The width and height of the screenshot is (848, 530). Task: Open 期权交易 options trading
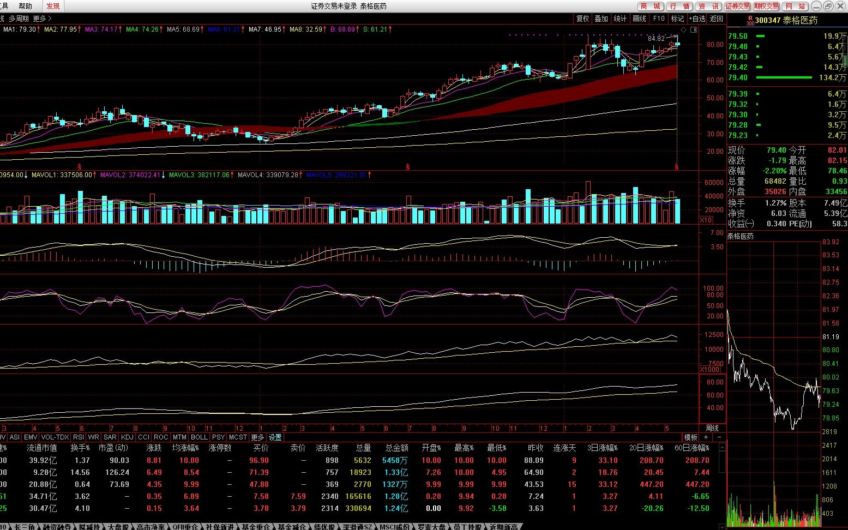click(766, 6)
